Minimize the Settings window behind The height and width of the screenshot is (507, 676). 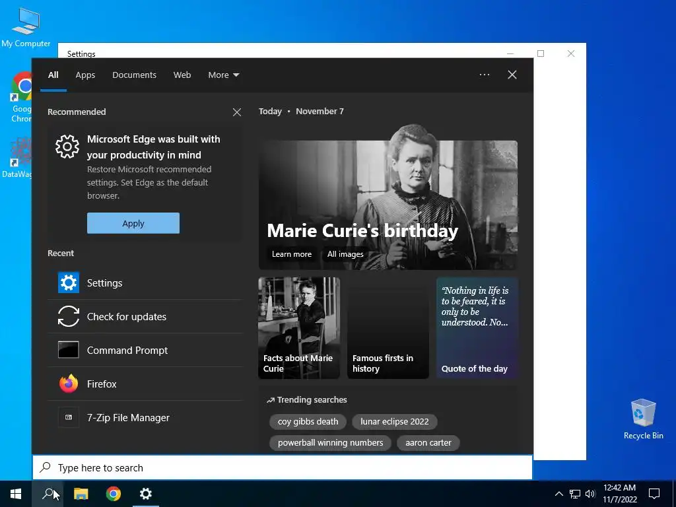pos(510,53)
